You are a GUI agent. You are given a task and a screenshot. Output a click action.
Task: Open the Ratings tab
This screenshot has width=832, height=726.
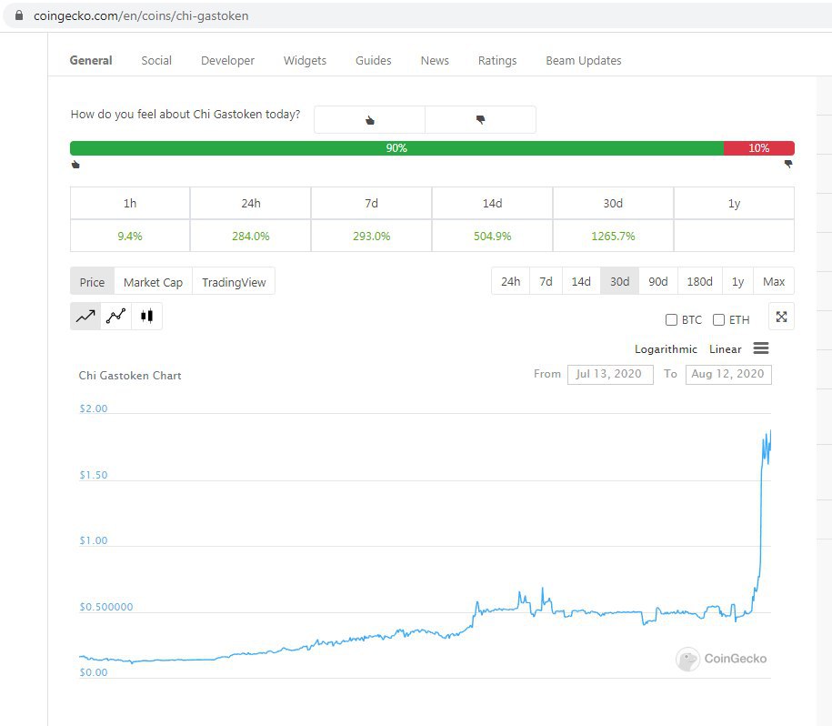click(x=497, y=60)
